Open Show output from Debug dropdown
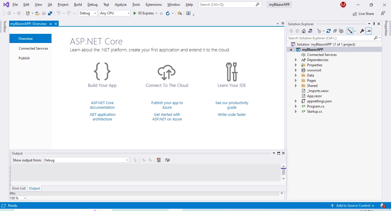The width and height of the screenshot is (391, 211). (x=127, y=160)
